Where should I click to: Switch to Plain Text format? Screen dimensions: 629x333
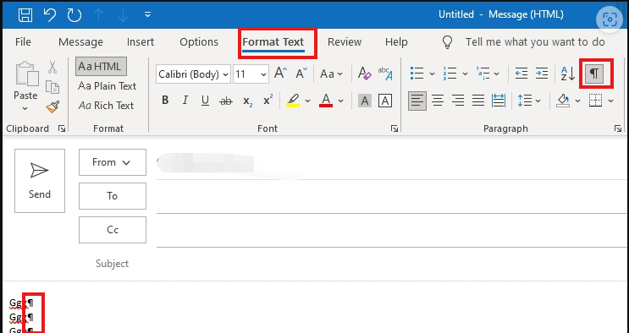[x=108, y=85]
